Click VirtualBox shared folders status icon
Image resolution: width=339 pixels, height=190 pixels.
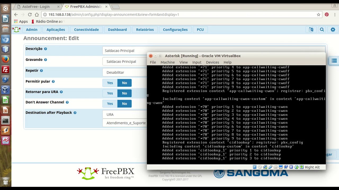275,167
